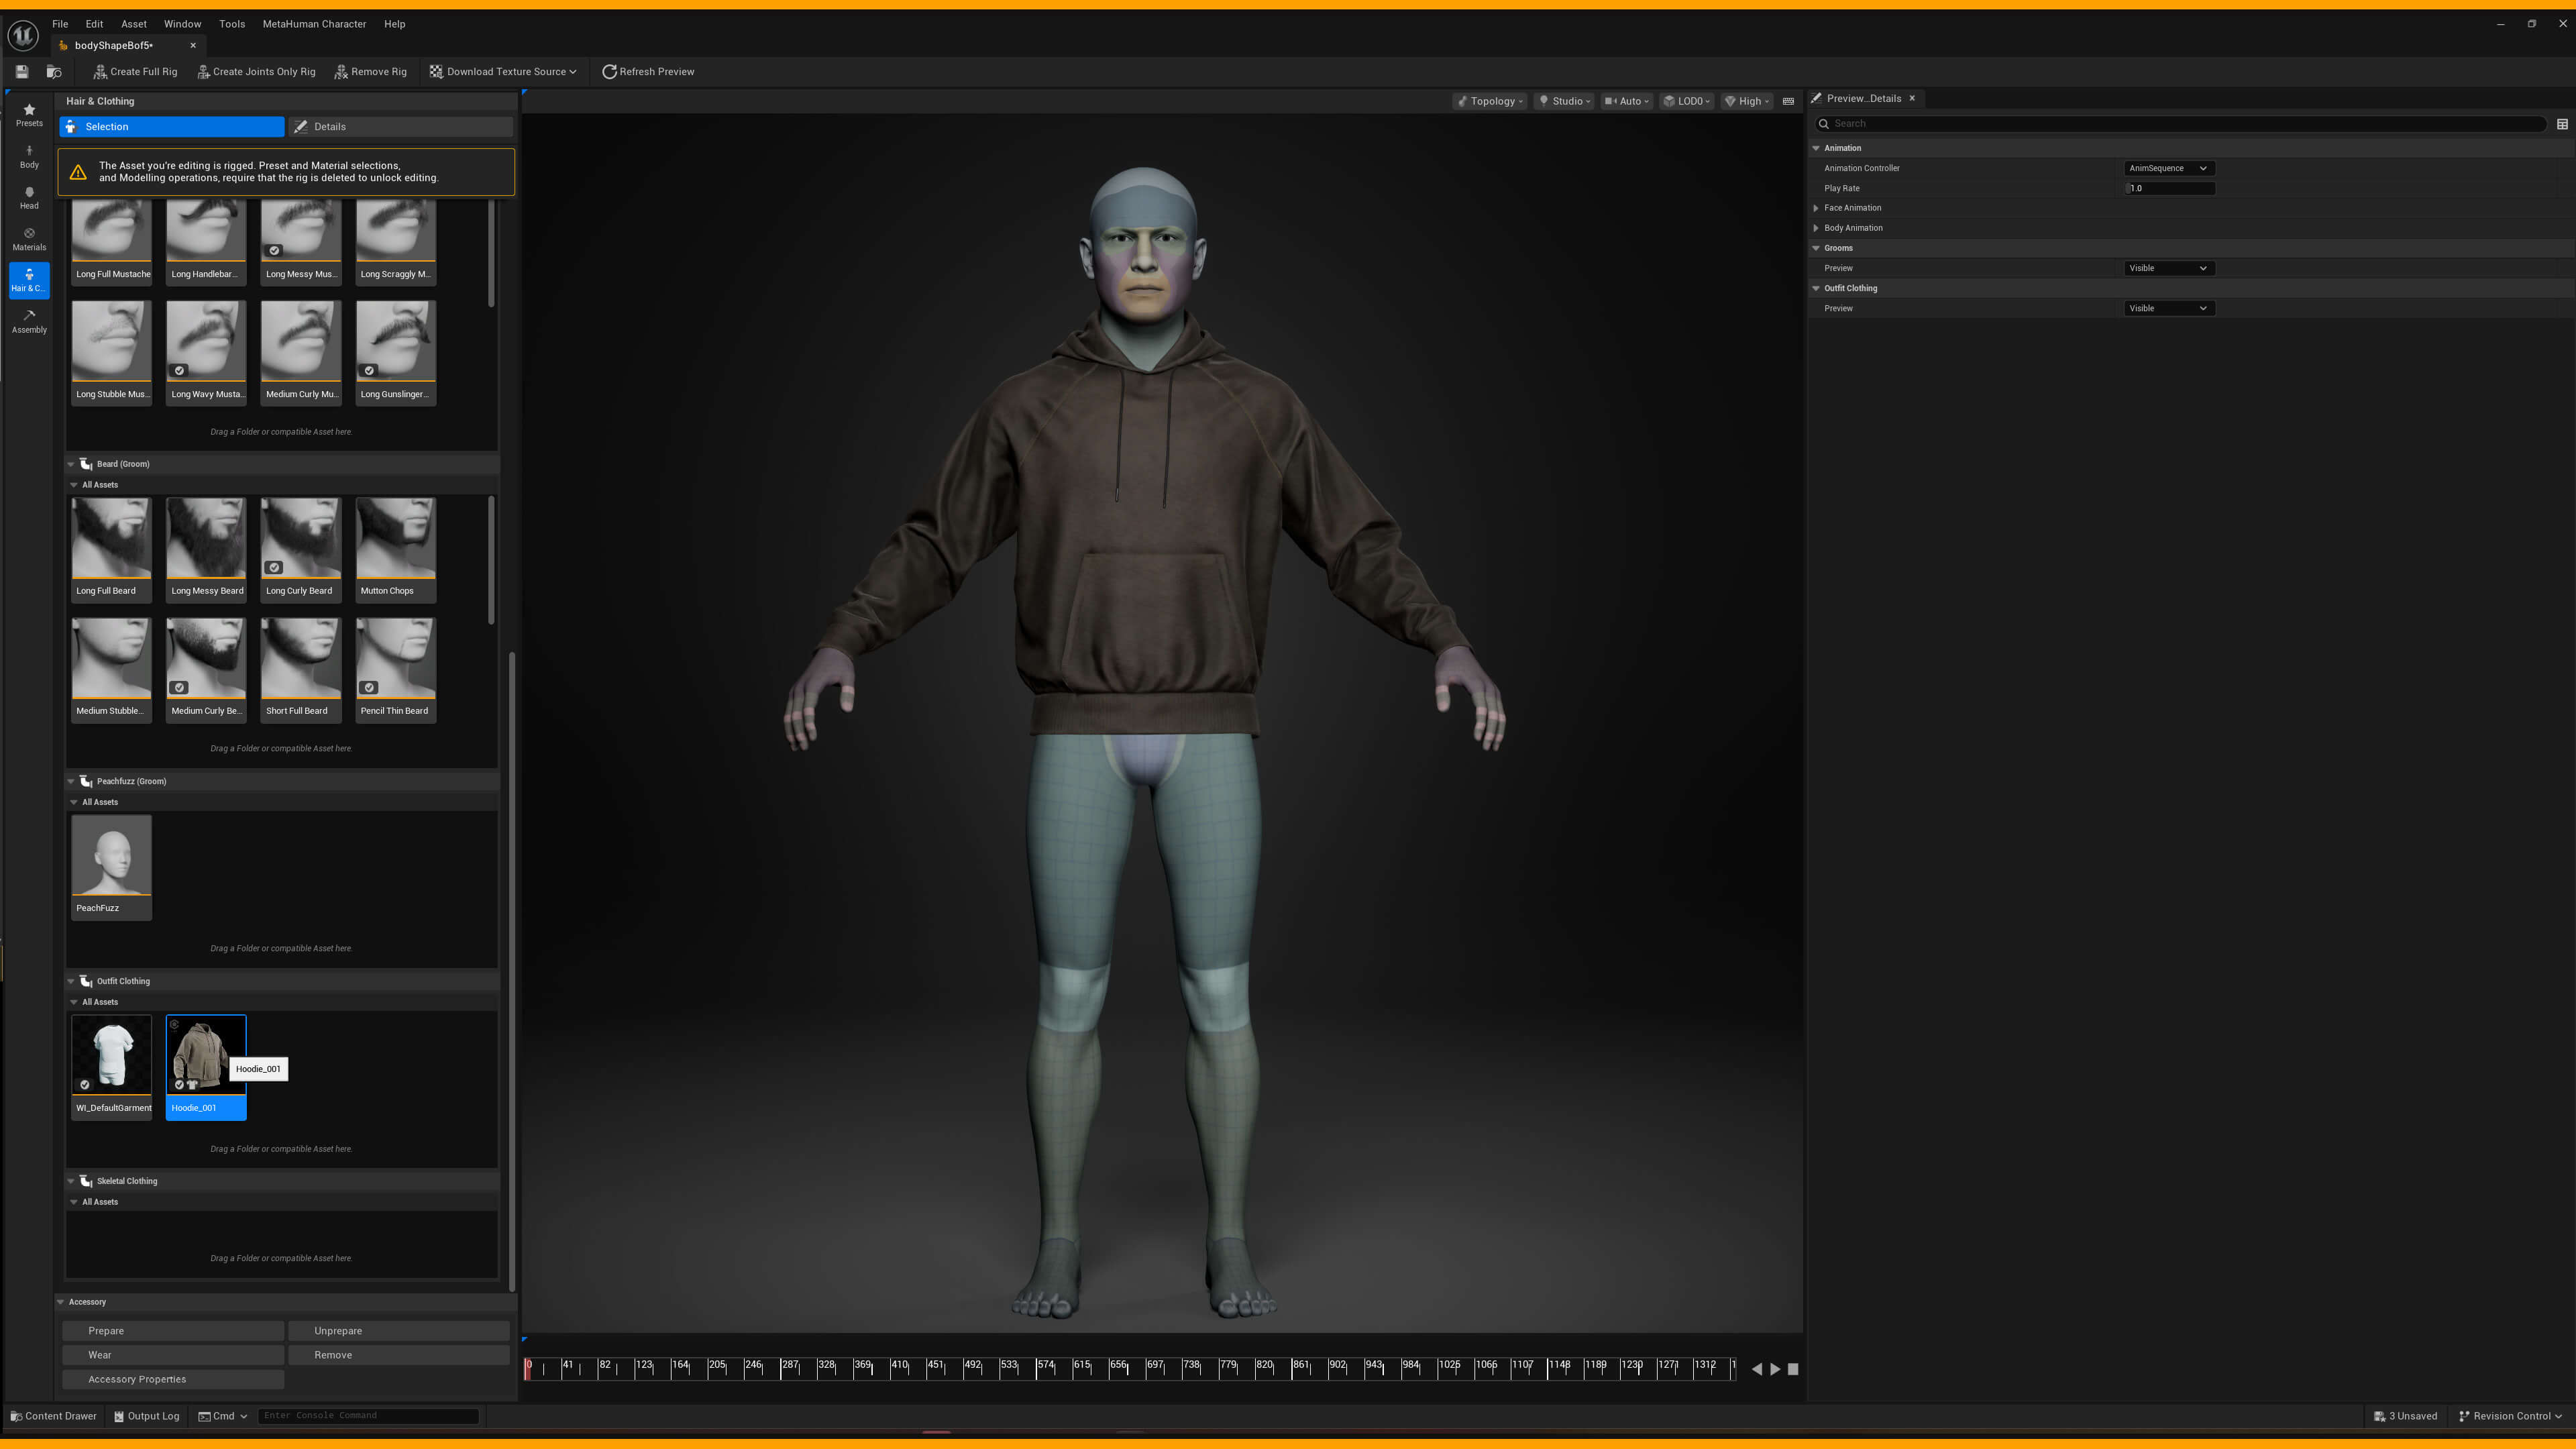Open the Studio lighting dropdown
Screen dimensions: 2576x1449
pyautogui.click(x=1565, y=101)
